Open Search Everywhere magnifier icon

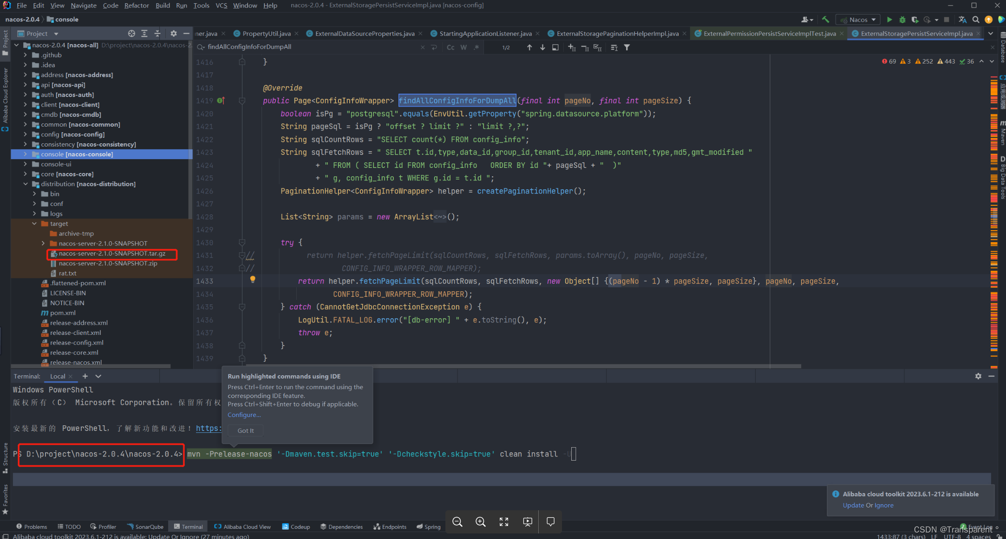975,19
